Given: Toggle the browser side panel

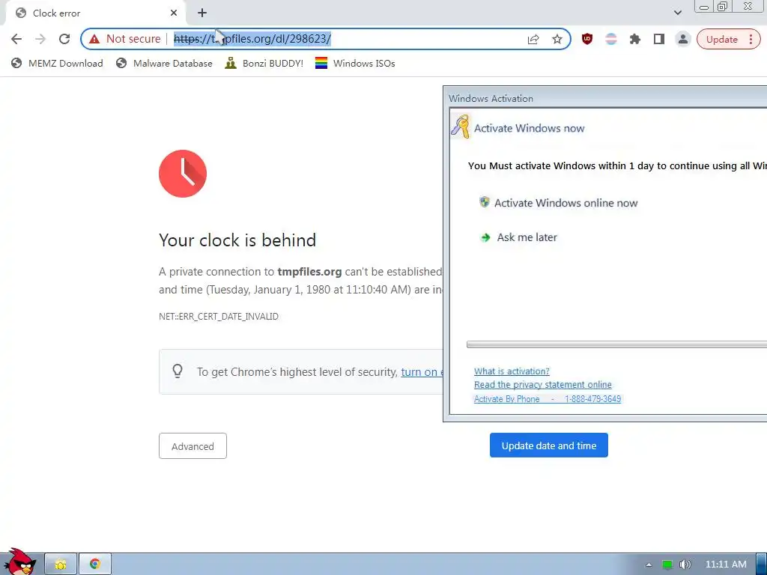Looking at the screenshot, I should tap(659, 39).
